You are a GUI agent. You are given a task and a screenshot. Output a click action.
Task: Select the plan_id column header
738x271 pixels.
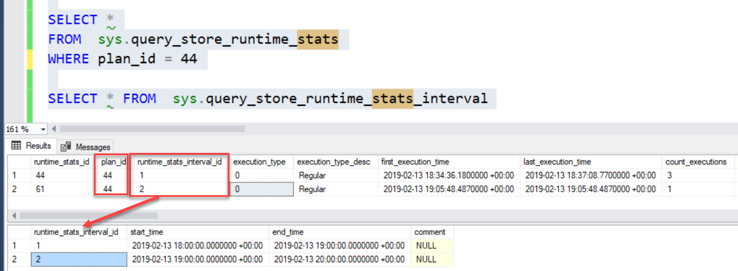pyautogui.click(x=113, y=162)
